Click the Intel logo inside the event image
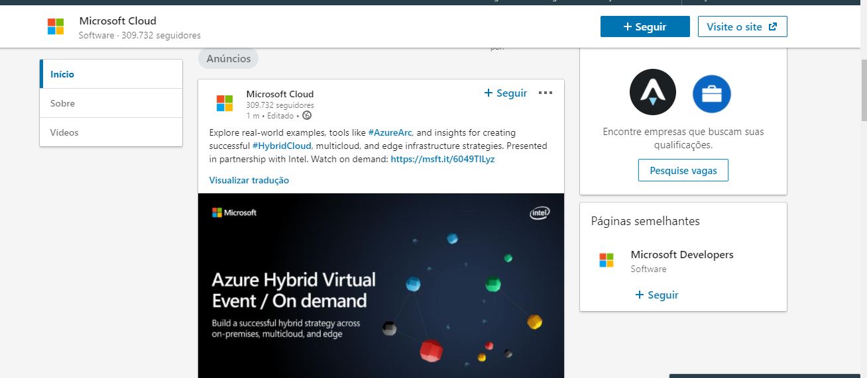The width and height of the screenshot is (867, 378). tap(540, 213)
